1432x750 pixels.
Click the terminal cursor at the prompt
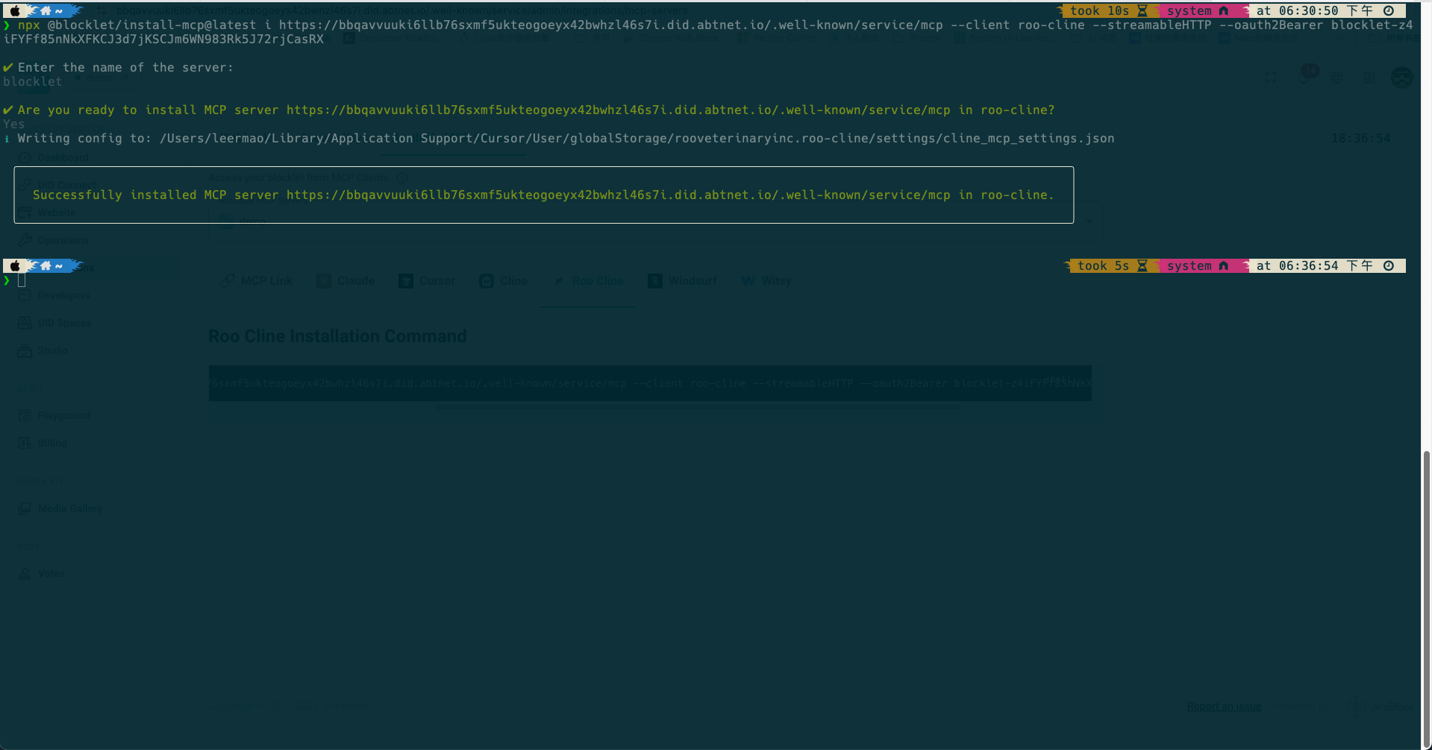point(22,280)
